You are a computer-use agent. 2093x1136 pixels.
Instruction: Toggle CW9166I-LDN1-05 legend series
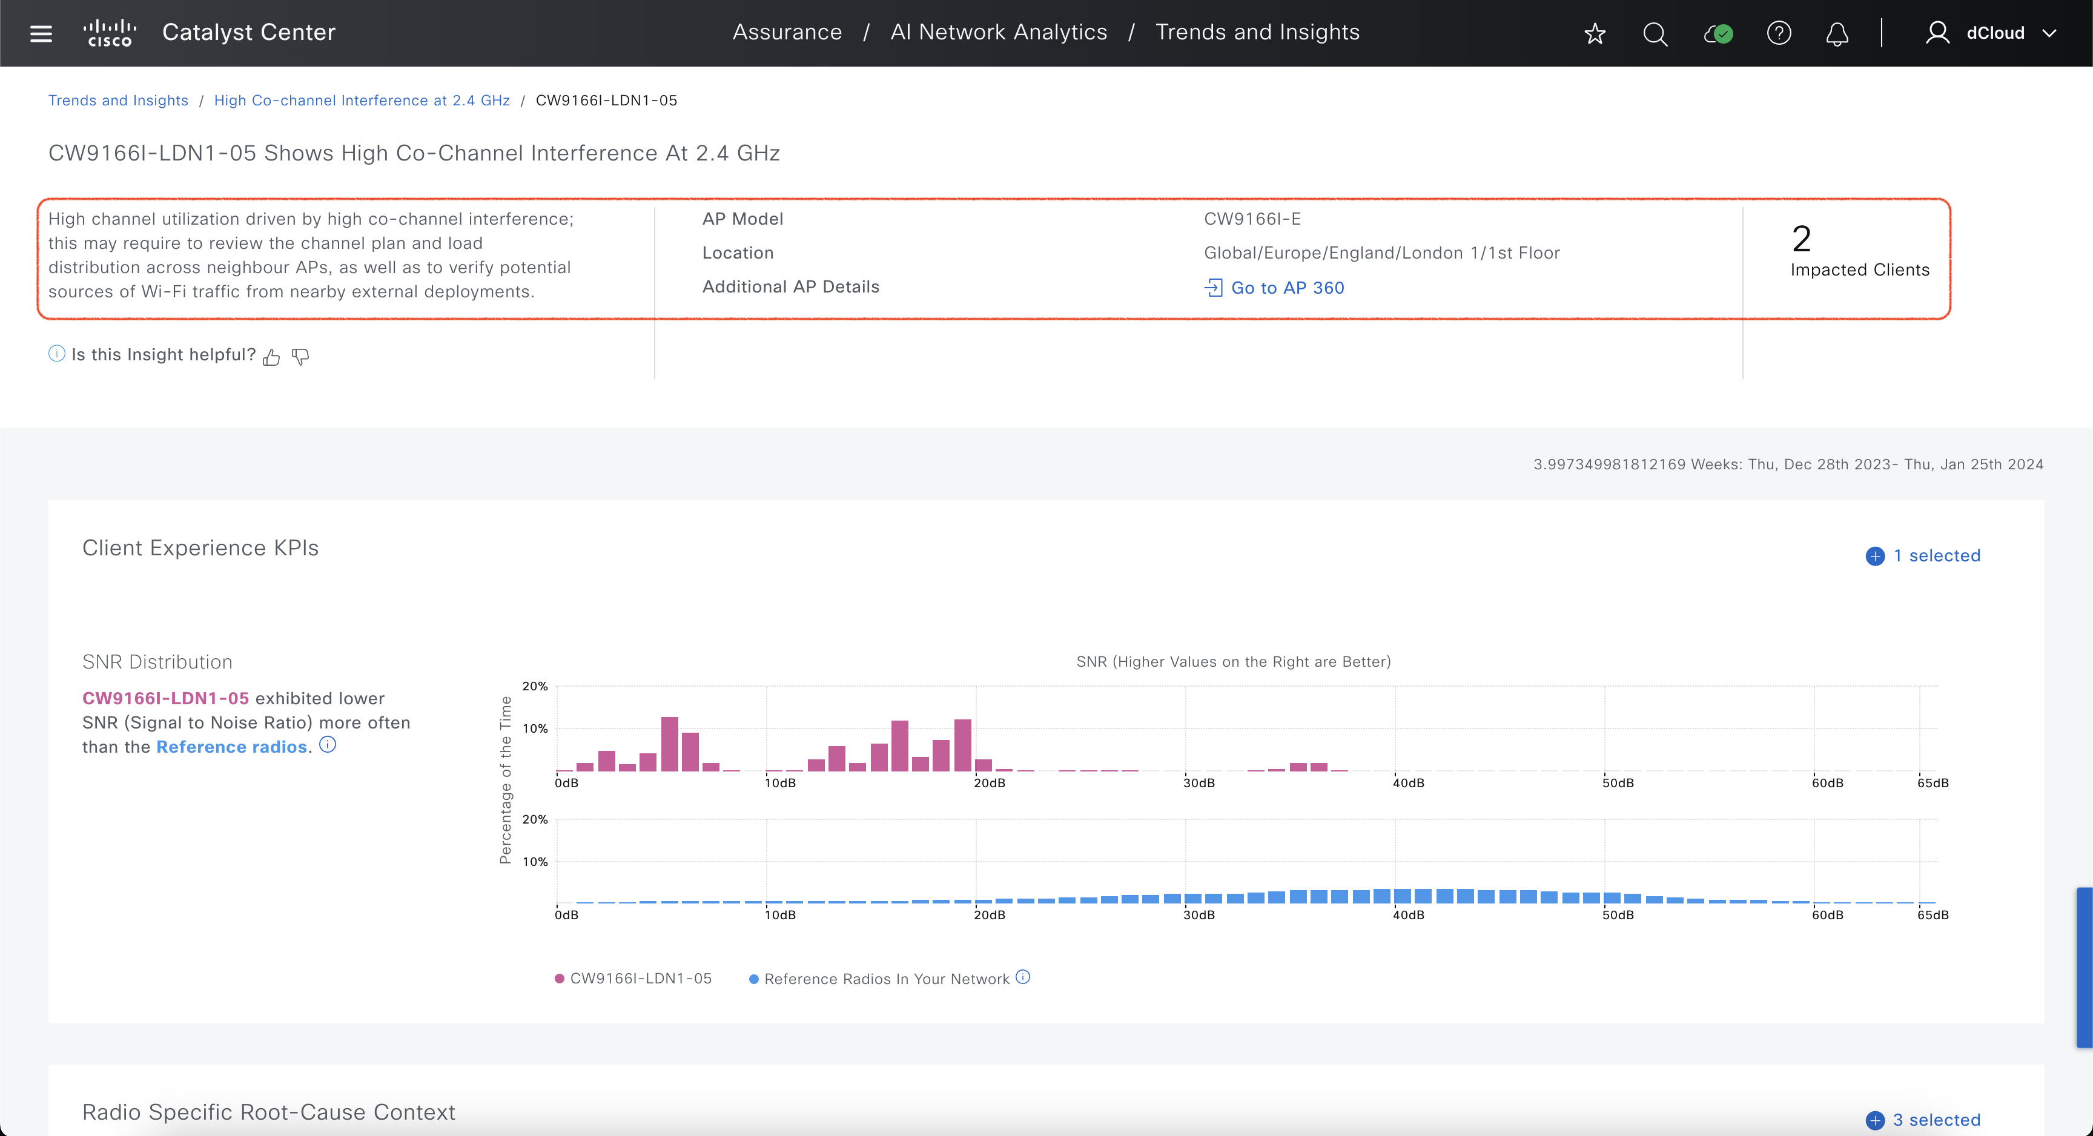pos(633,979)
